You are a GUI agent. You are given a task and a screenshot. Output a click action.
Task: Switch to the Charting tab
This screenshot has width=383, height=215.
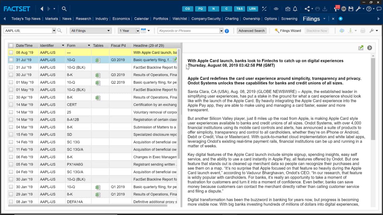pyautogui.click(x=232, y=19)
